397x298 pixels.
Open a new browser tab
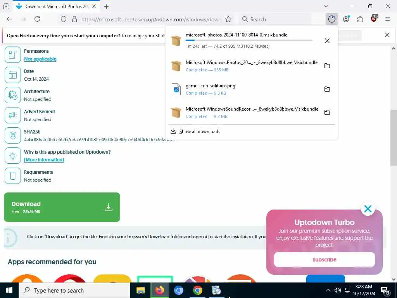pyautogui.click(x=106, y=7)
